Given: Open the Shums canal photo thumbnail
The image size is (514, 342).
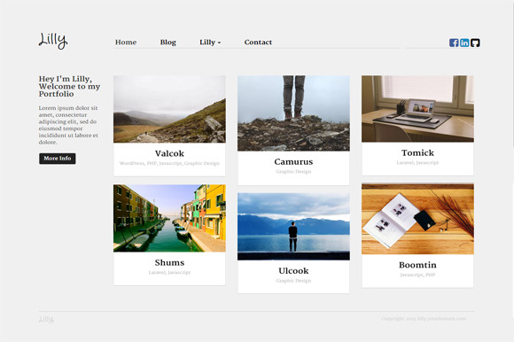Looking at the screenshot, I should pyautogui.click(x=169, y=218).
